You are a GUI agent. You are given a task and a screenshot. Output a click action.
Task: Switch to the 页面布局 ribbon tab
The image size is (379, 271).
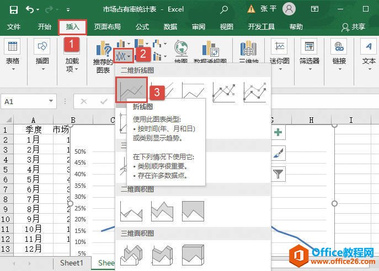[108, 26]
